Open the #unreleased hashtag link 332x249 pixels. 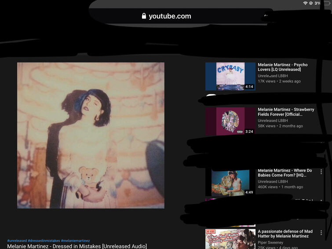point(17,241)
